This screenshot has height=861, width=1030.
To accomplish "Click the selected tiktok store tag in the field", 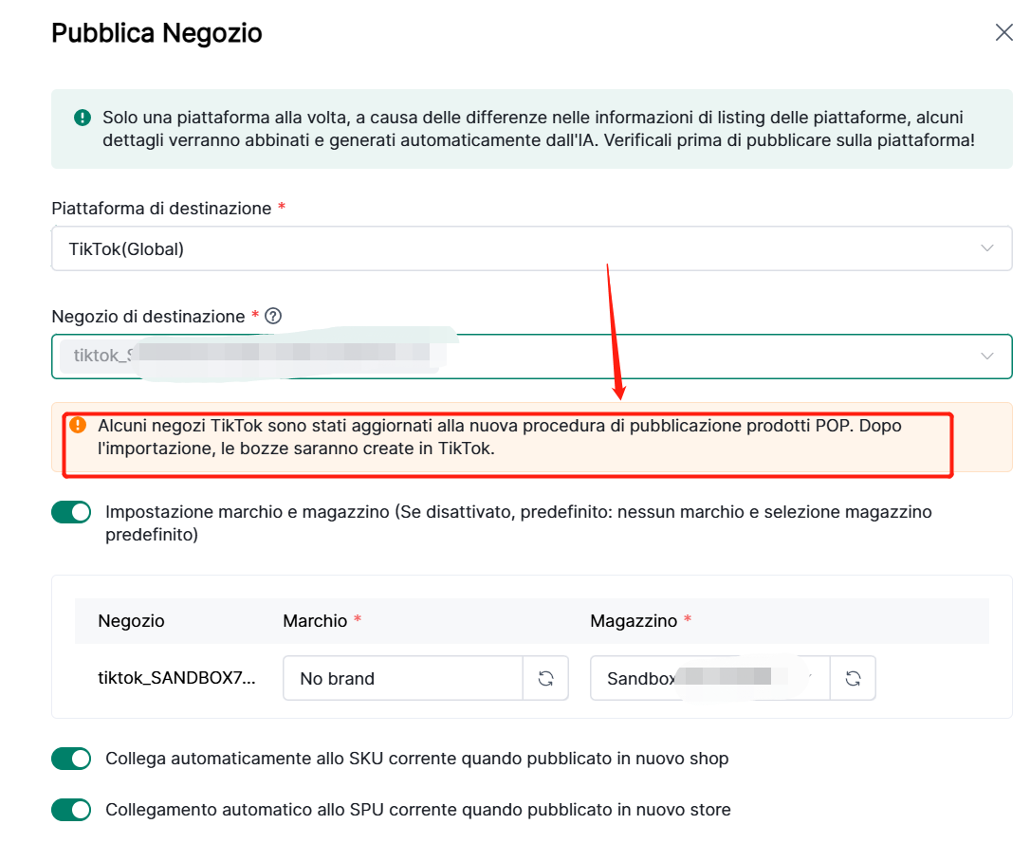I will tap(247, 357).
